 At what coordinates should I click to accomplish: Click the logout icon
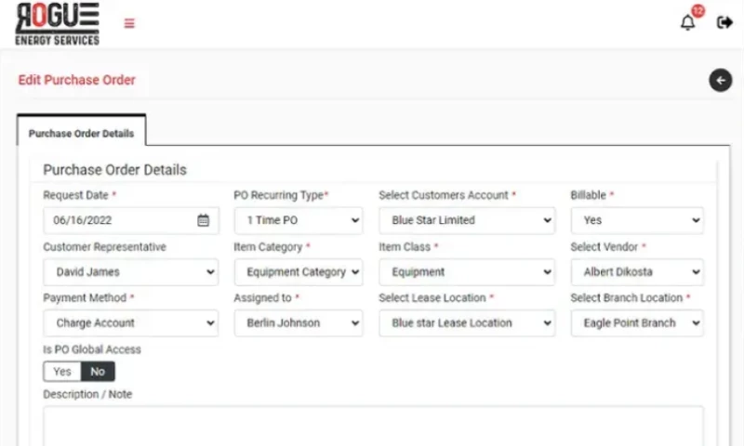tap(724, 22)
